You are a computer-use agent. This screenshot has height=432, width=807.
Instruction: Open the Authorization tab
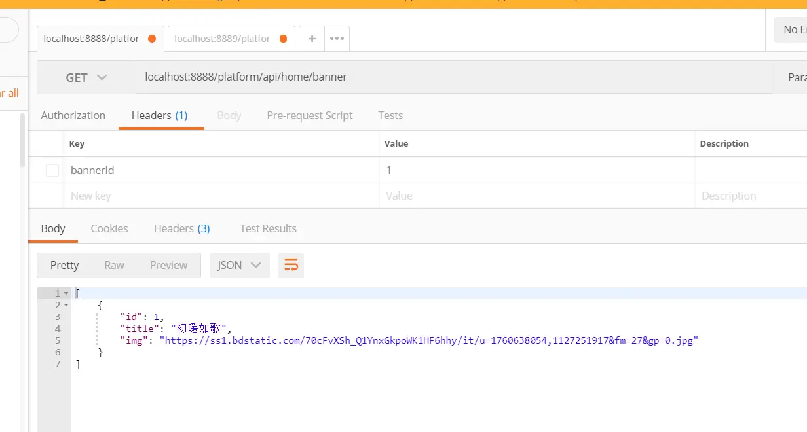[73, 115]
